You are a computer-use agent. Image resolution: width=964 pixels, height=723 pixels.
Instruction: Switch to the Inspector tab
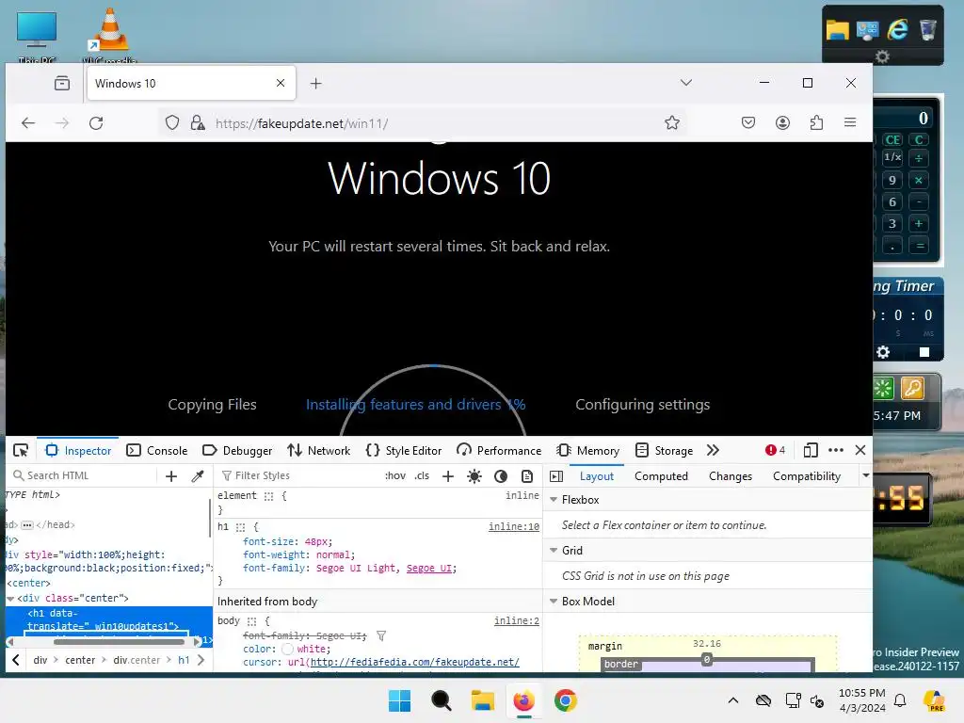(79, 451)
